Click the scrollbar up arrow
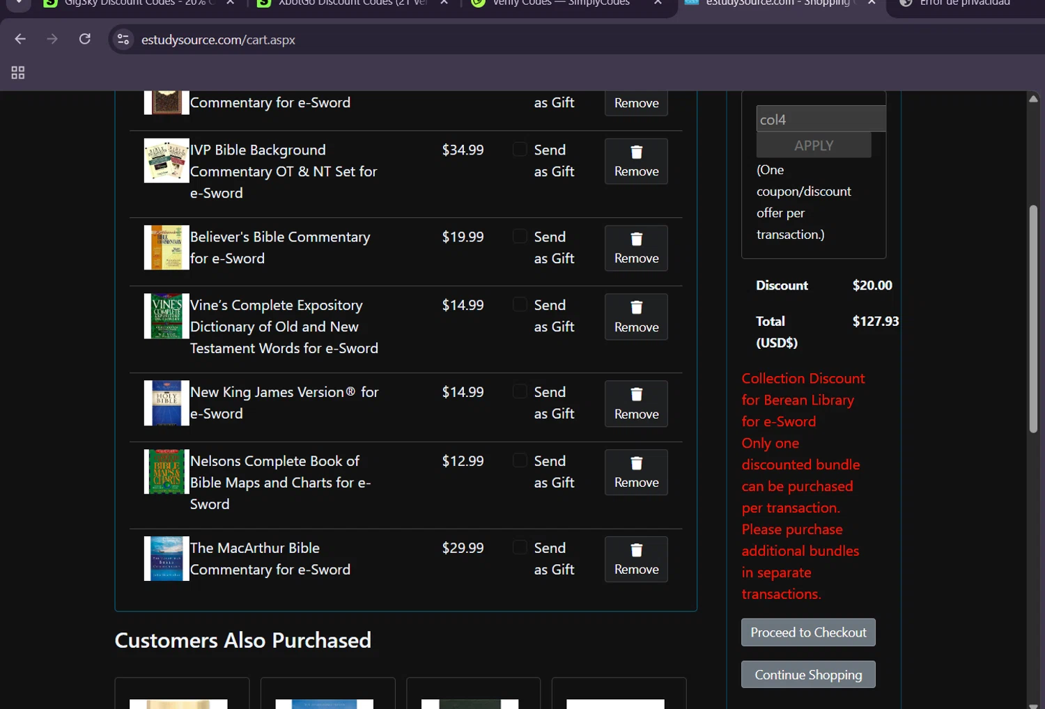Screen dimensions: 1045x709 1034,99
